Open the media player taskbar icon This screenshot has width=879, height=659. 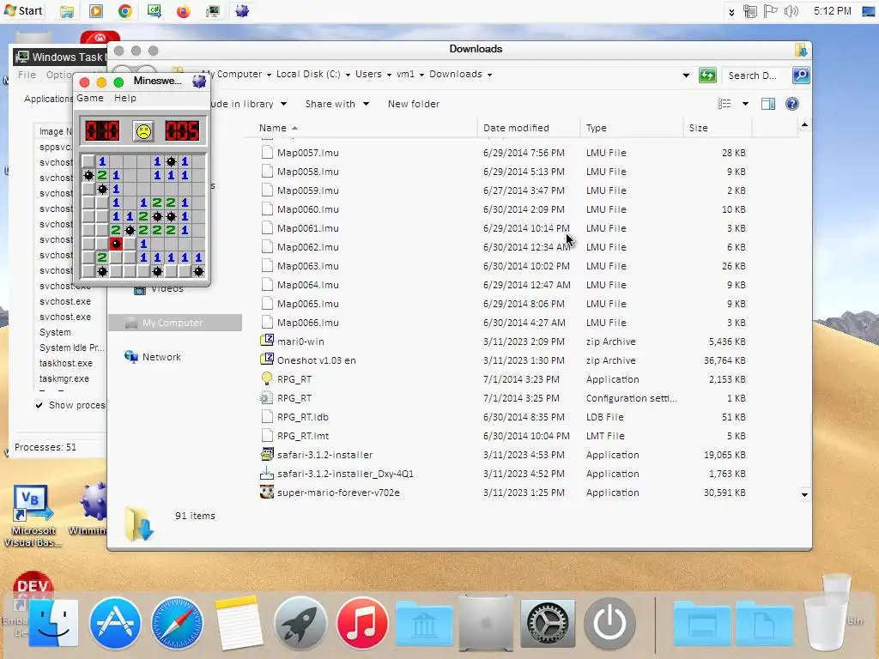96,11
